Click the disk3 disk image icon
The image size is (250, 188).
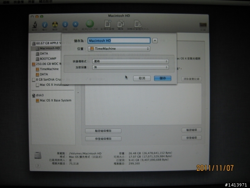click(x=34, y=96)
